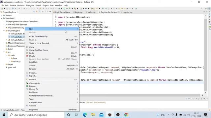Open the New wizard toolbar icon

click(x=2, y=9)
